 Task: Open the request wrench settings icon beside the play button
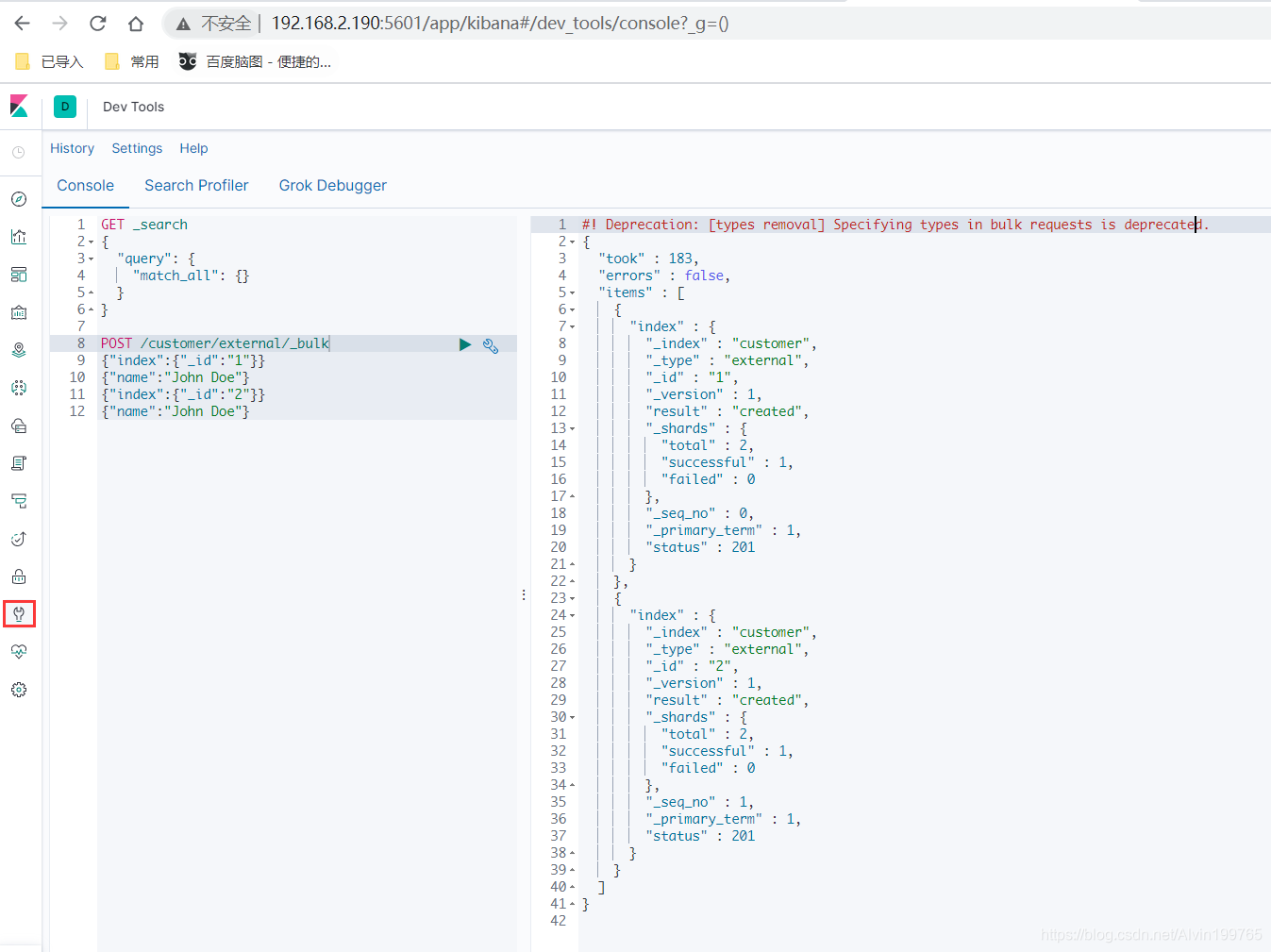[x=490, y=345]
